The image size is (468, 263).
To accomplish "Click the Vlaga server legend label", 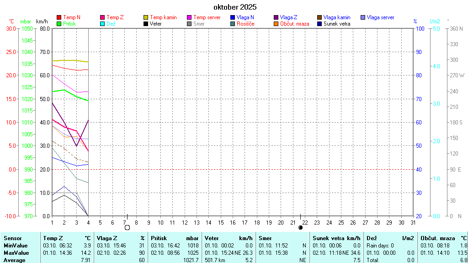I will pyautogui.click(x=380, y=17).
